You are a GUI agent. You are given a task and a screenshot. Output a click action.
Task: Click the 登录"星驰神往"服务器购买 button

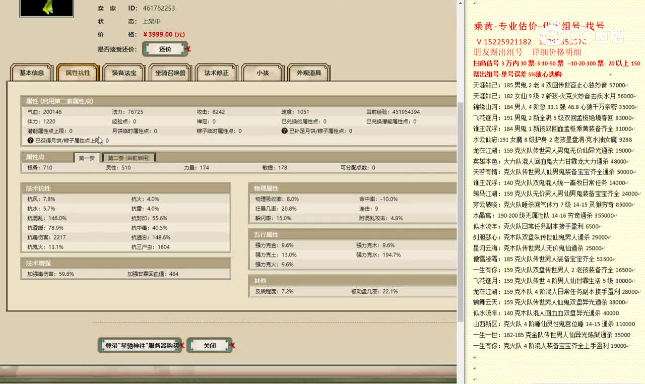[140, 346]
